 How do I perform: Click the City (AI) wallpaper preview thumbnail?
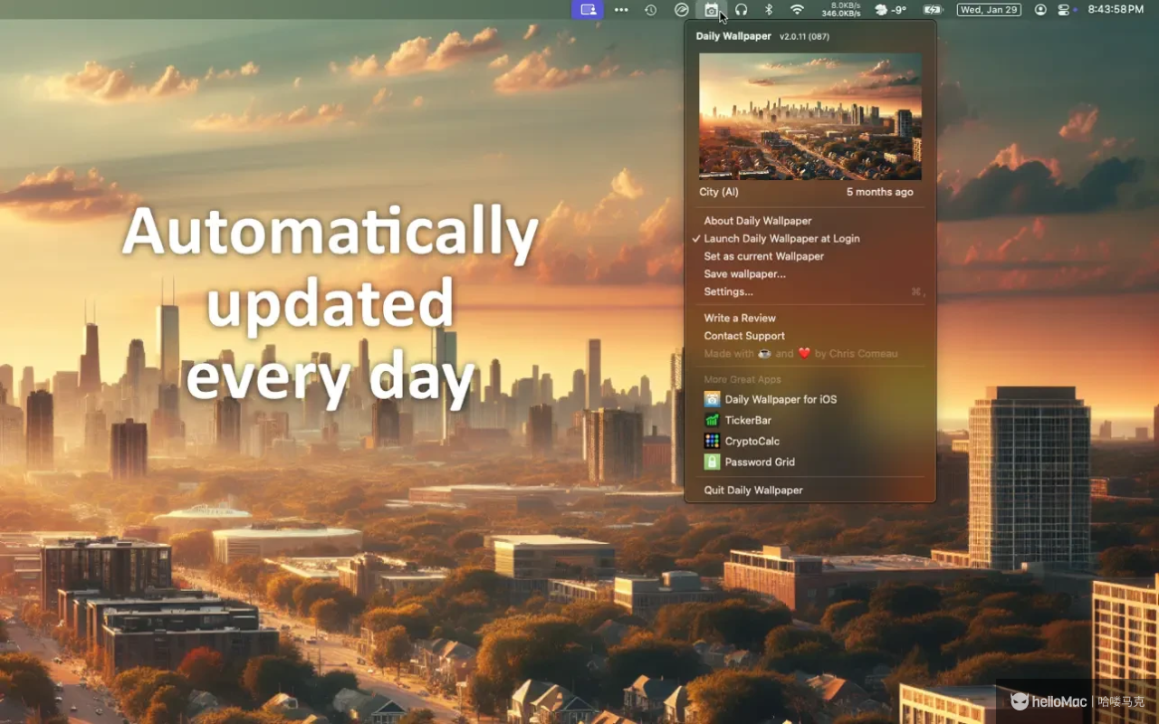point(810,116)
